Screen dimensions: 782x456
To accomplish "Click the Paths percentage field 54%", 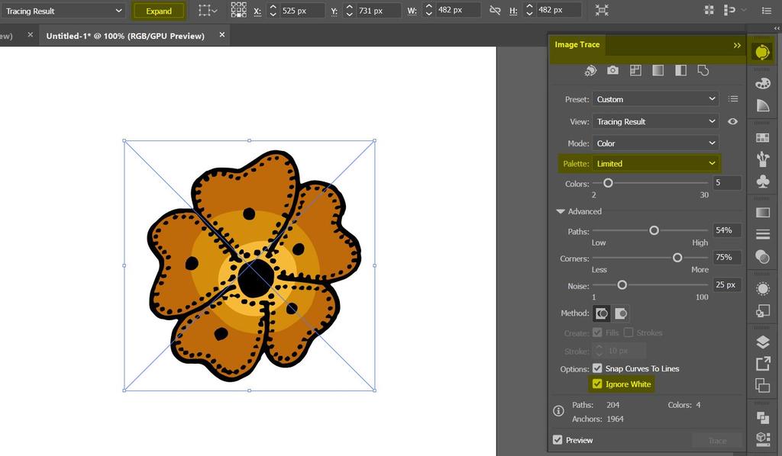I will click(x=727, y=230).
